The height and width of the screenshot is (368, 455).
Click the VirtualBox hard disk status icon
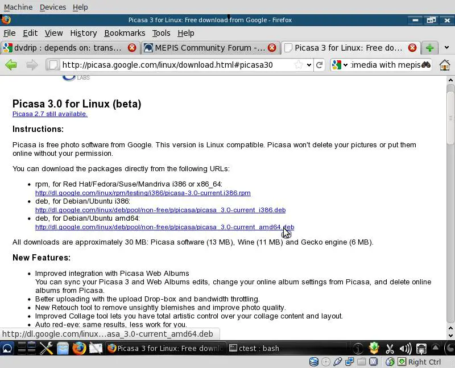(314, 362)
